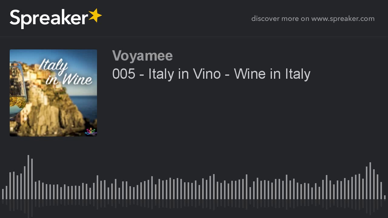Screen dimensions: 388x218
Task: Click the waveform reflection below the tallest left bar
Action: [28, 208]
